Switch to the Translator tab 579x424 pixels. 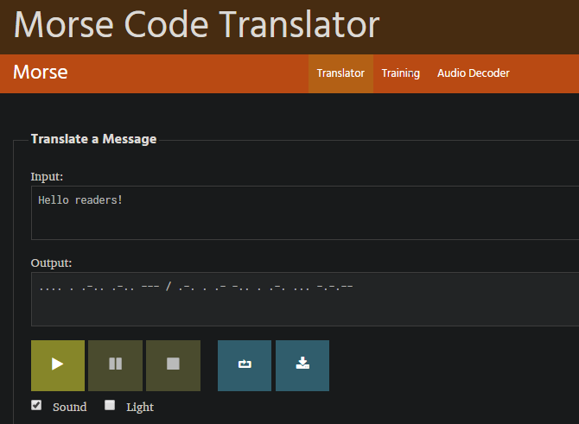click(x=340, y=73)
